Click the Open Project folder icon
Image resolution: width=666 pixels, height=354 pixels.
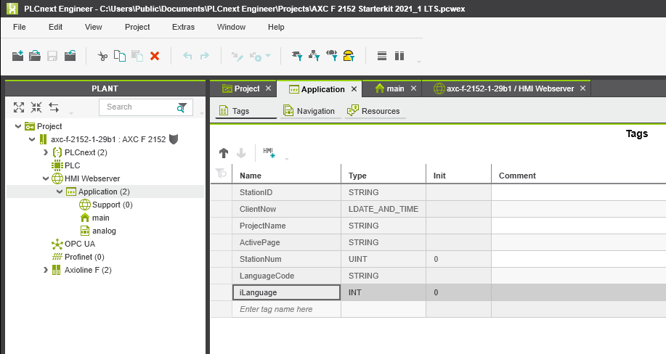[x=35, y=56]
